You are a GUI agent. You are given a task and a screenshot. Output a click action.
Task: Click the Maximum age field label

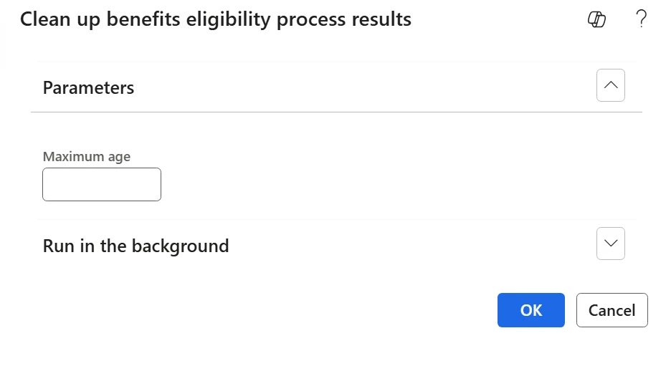point(87,156)
